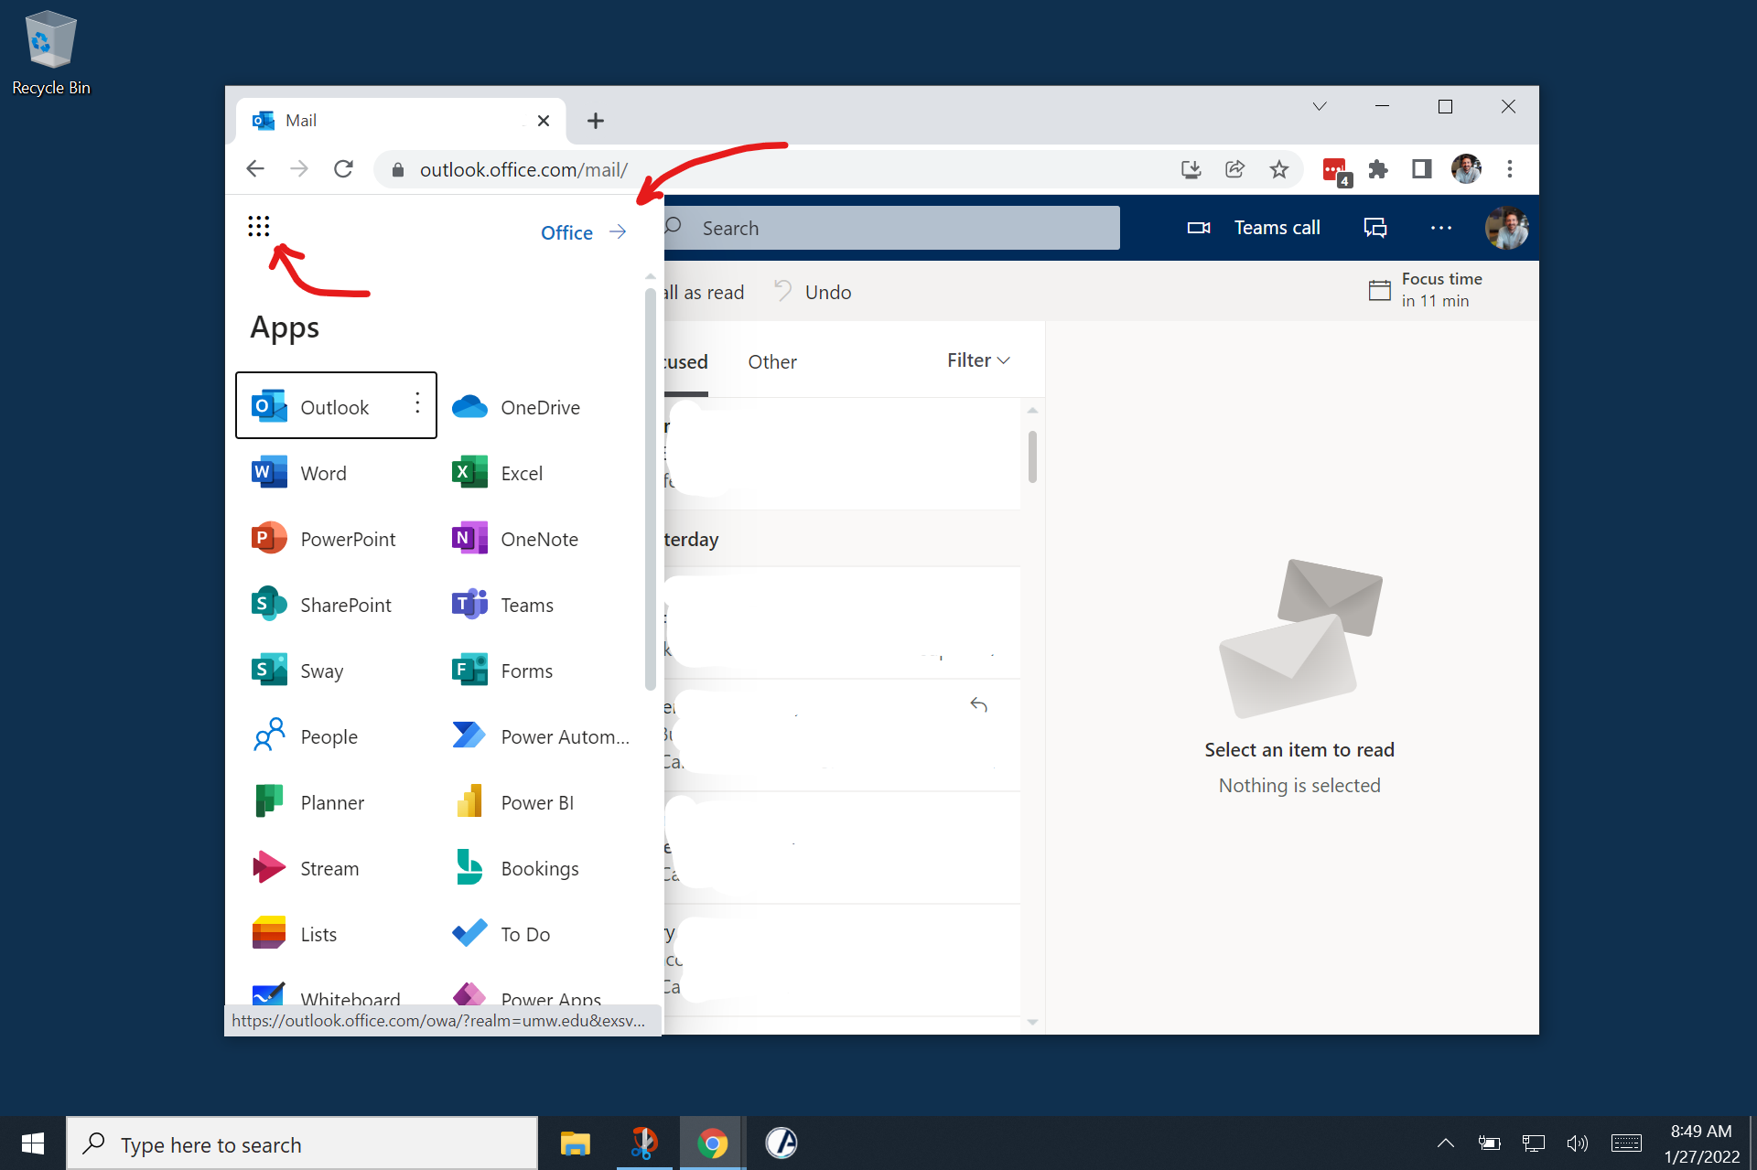Launch Teams from the Apps panel
1757x1170 pixels.
[502, 605]
